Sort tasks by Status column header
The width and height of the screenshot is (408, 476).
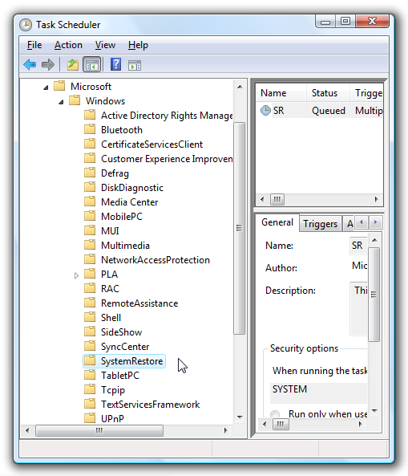click(x=328, y=93)
